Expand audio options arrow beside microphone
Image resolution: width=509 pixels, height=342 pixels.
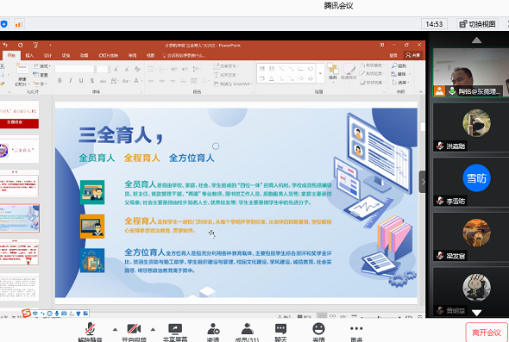click(x=115, y=329)
